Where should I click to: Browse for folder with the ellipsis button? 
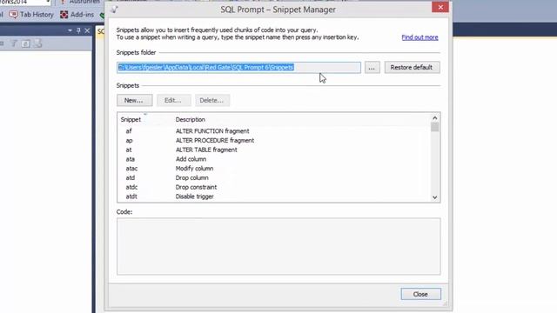pyautogui.click(x=372, y=68)
